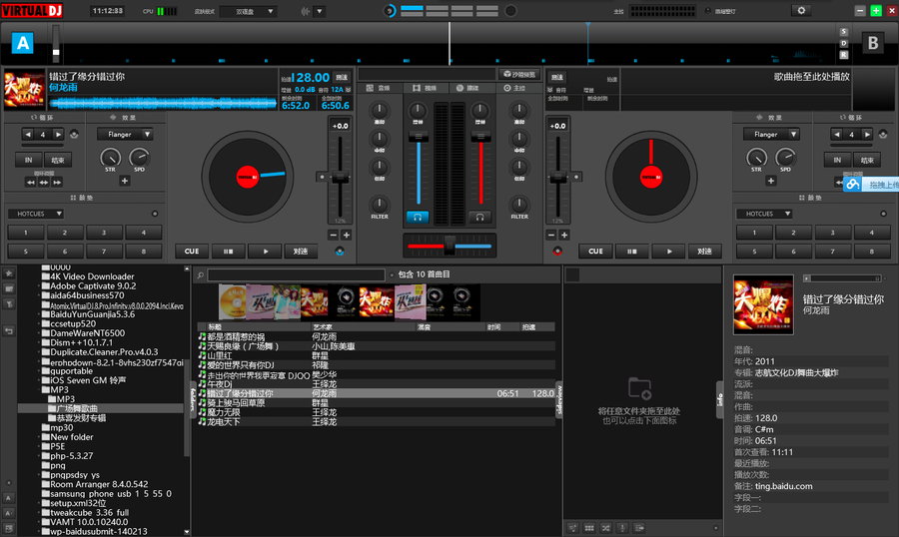Click the sync button on deck B

pyautogui.click(x=704, y=251)
